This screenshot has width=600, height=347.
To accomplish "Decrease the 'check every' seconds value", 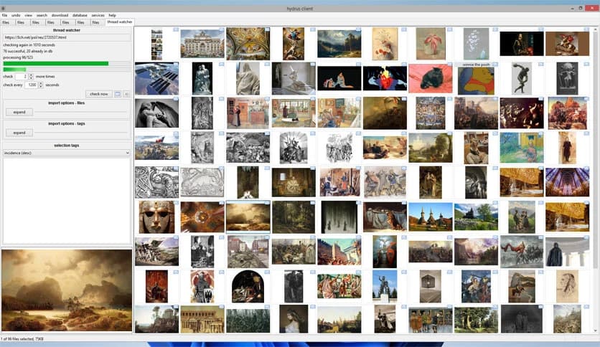I will coord(41,86).
